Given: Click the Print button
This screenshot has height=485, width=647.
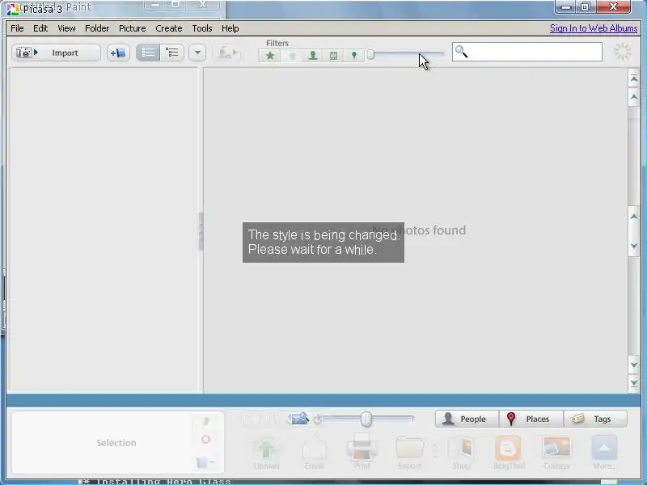Looking at the screenshot, I should point(362,451).
